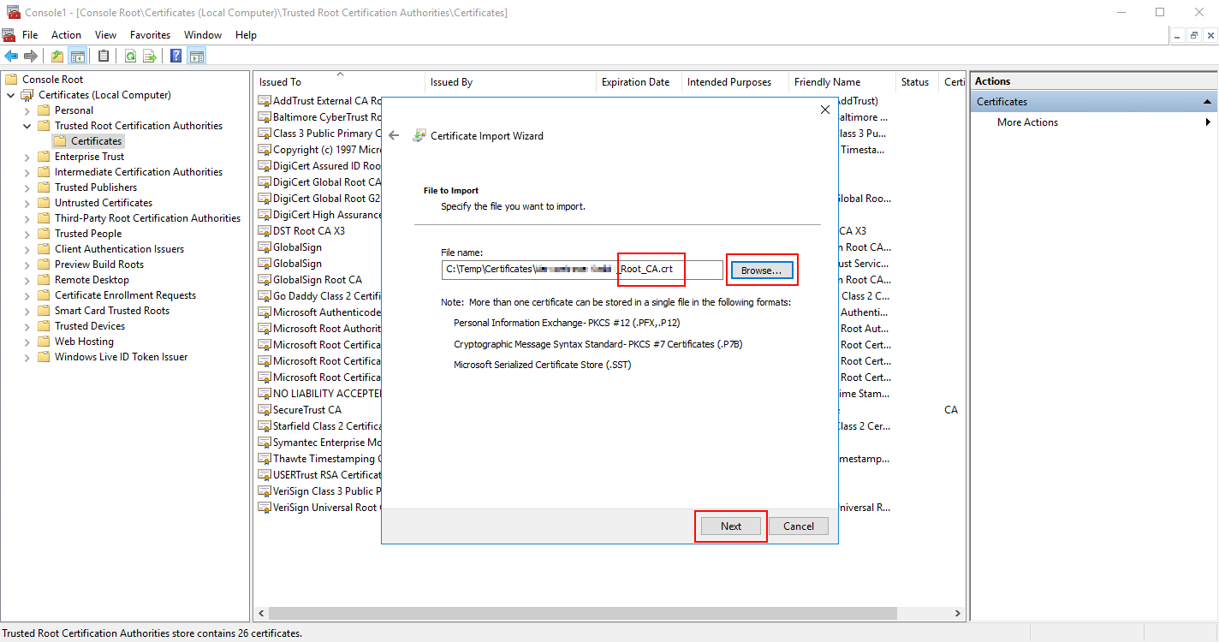Toggle the Show/Hide Console Tree button

click(x=78, y=55)
